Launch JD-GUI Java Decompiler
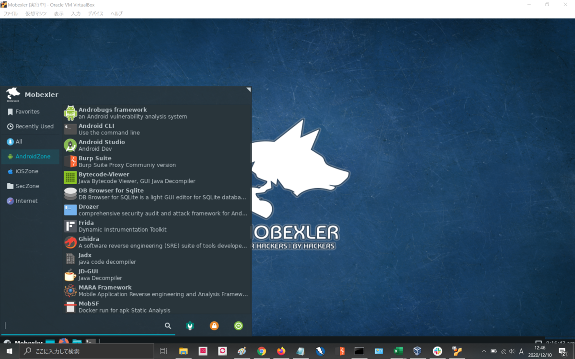The image size is (575, 359). 156,275
